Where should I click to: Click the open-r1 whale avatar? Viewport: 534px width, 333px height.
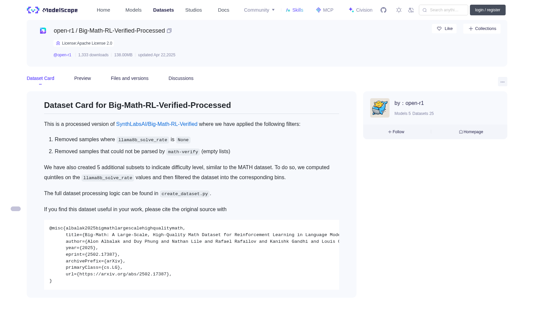[x=380, y=108]
